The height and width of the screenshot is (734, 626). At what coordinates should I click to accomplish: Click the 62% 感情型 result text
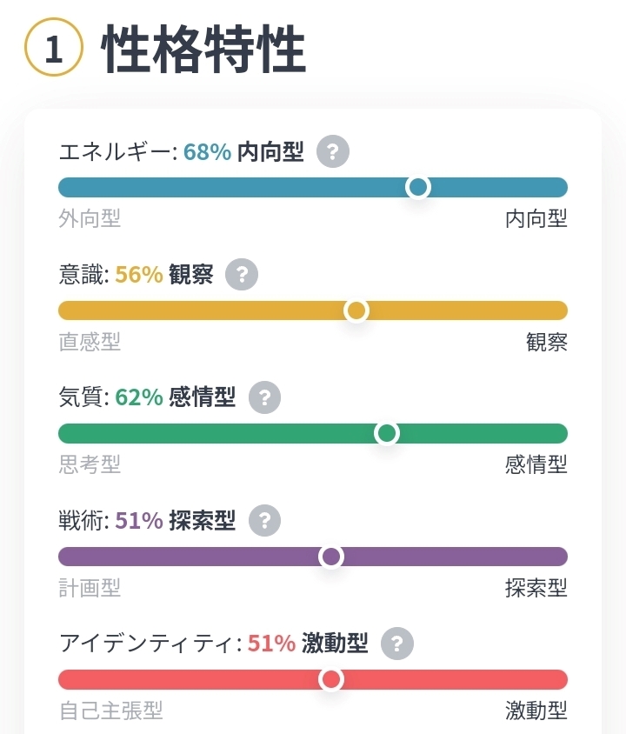[175, 397]
